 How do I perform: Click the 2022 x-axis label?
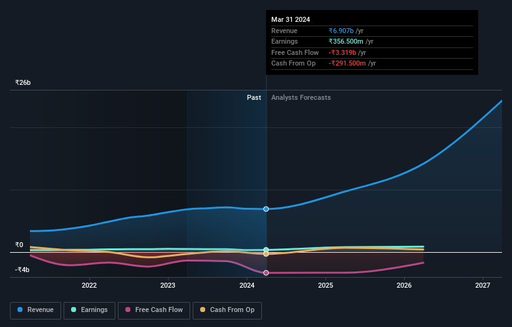[89, 285]
